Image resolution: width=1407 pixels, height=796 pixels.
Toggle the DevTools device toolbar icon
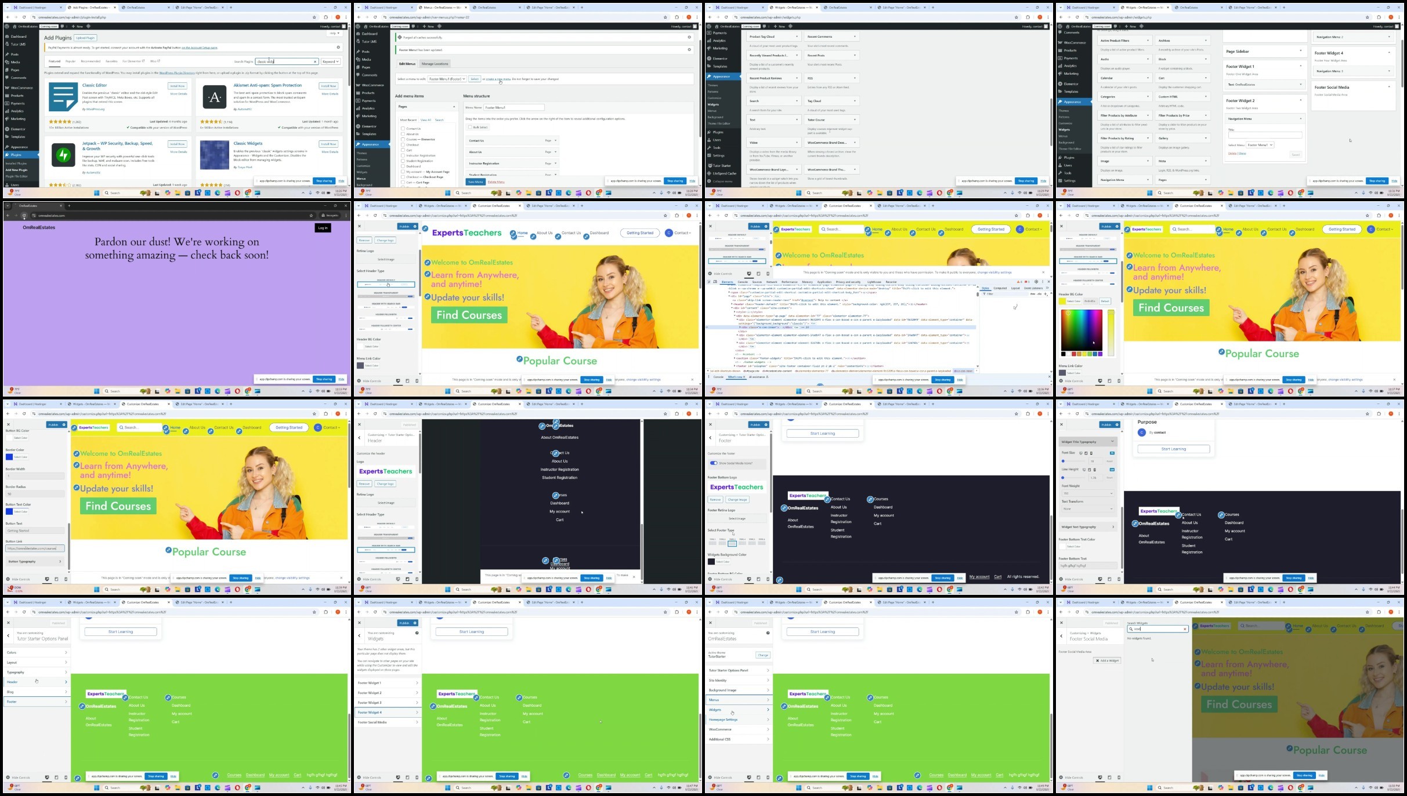715,282
